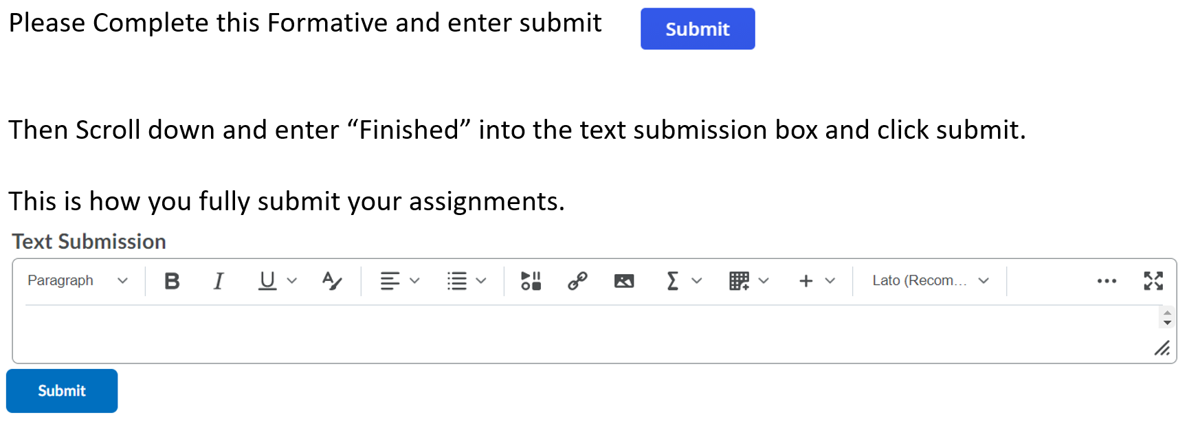
Task: Open the Paragraph format dropdown
Action: click(x=77, y=281)
